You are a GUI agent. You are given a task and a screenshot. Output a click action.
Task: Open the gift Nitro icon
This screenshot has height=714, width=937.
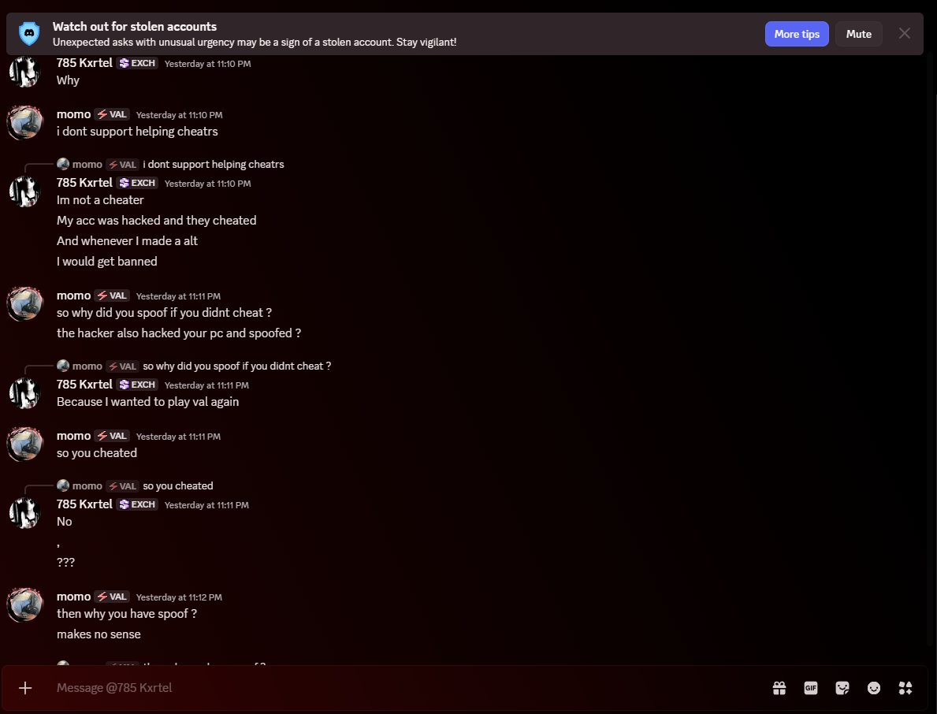coord(779,688)
